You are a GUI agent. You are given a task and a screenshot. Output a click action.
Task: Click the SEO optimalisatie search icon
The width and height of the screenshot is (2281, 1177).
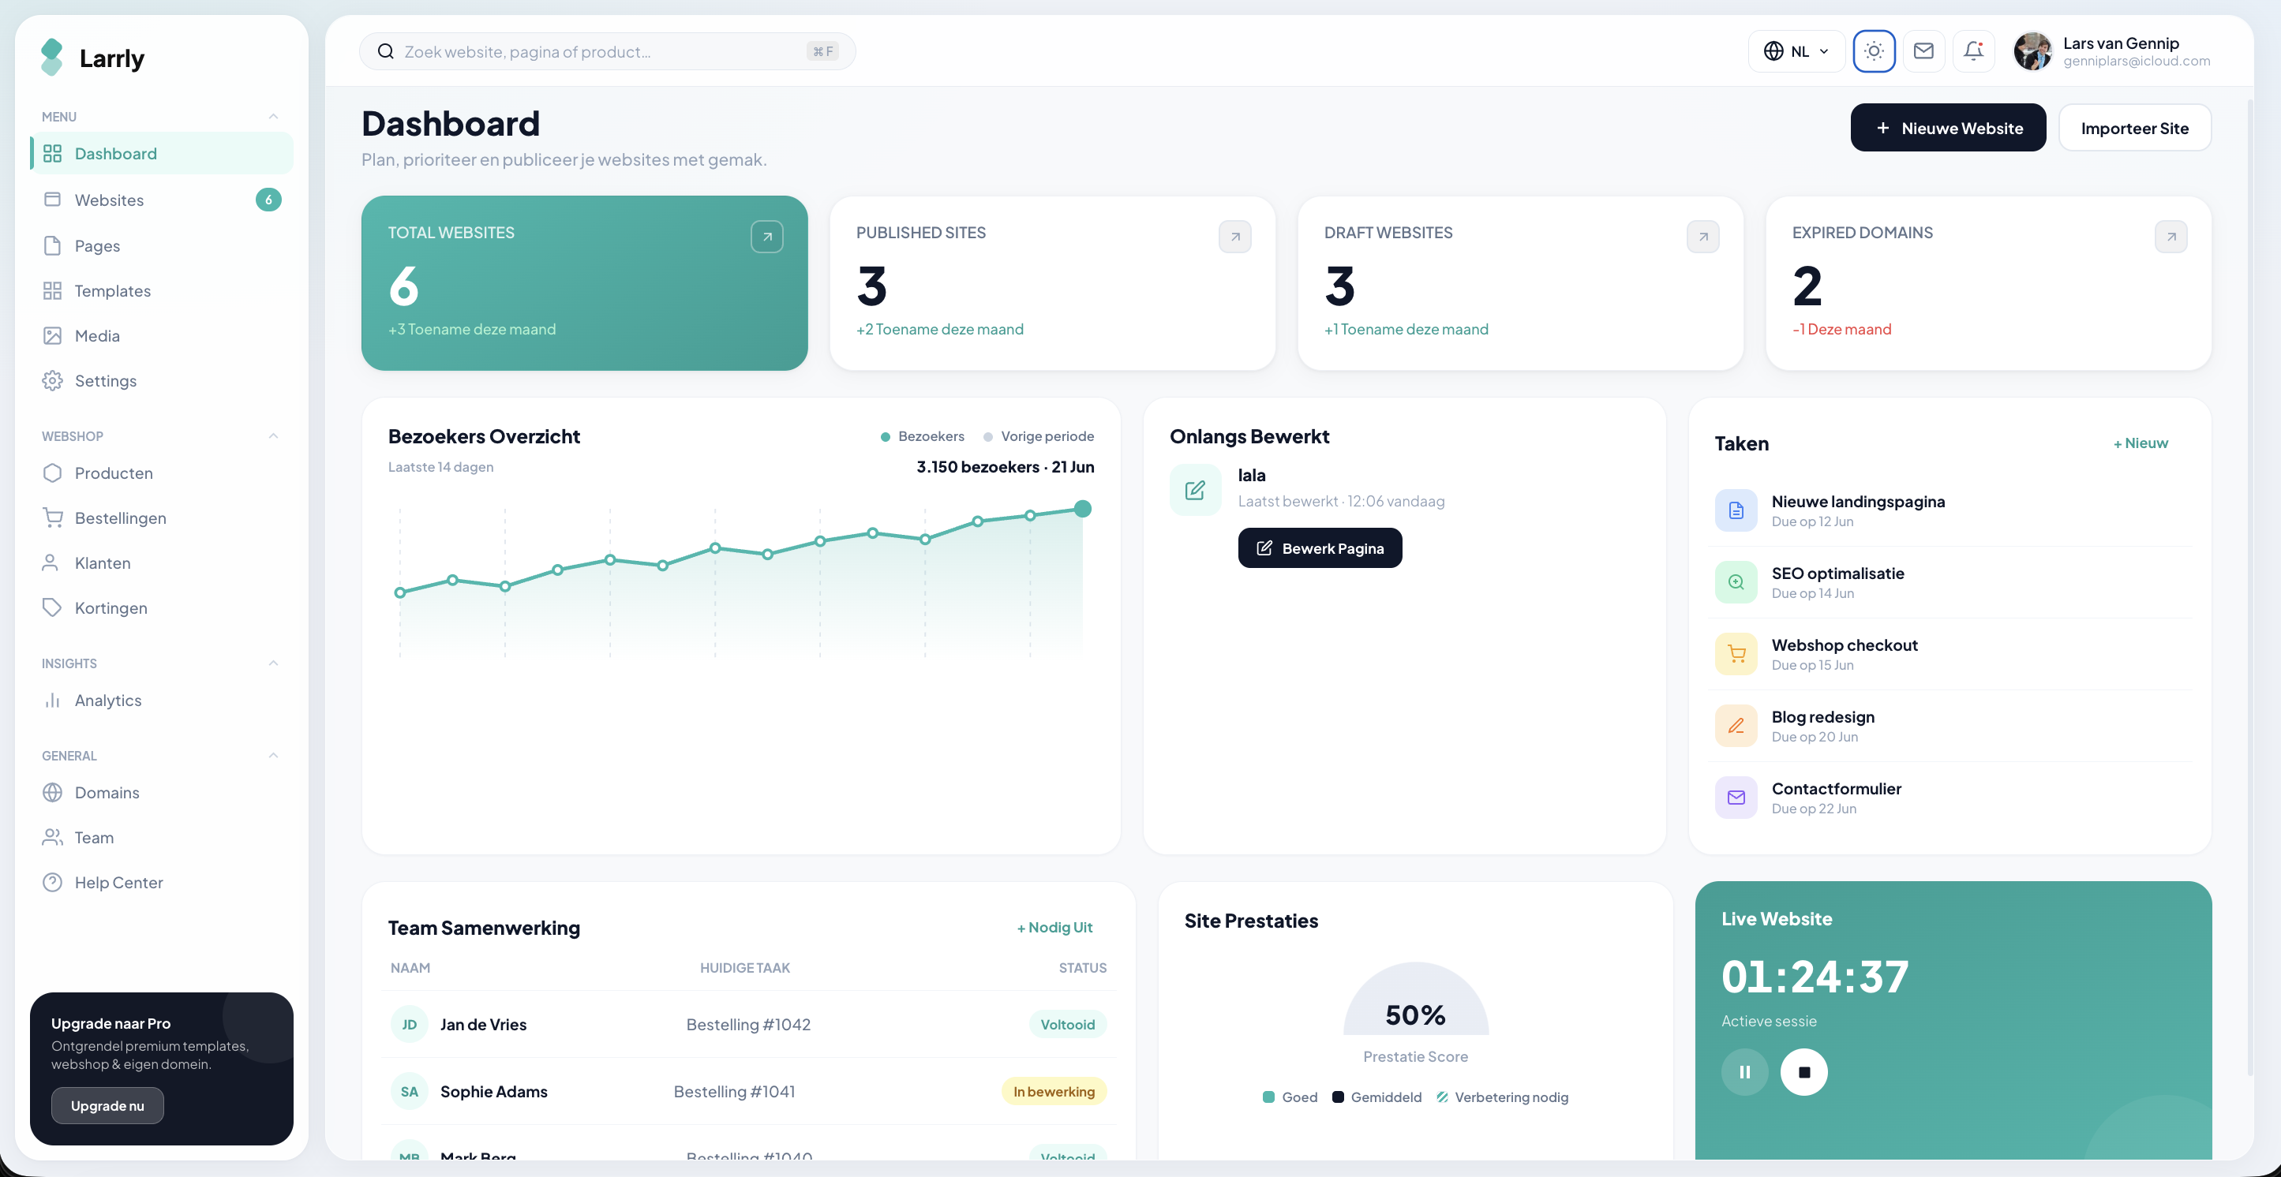click(x=1736, y=582)
